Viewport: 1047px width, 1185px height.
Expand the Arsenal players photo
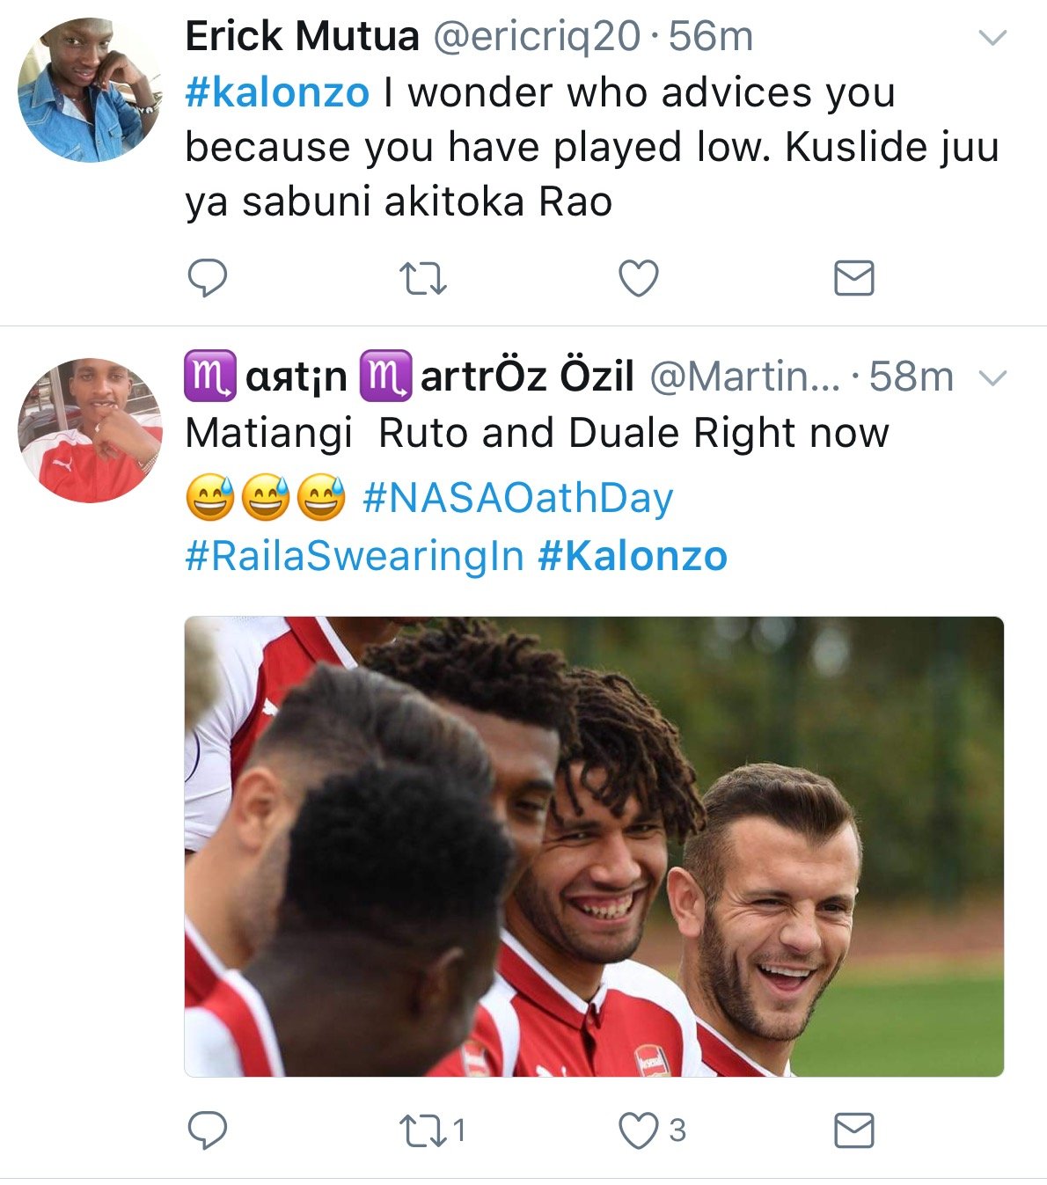[594, 846]
